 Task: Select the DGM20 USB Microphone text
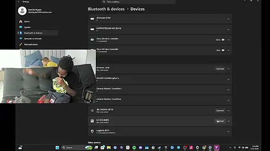pos(108,78)
